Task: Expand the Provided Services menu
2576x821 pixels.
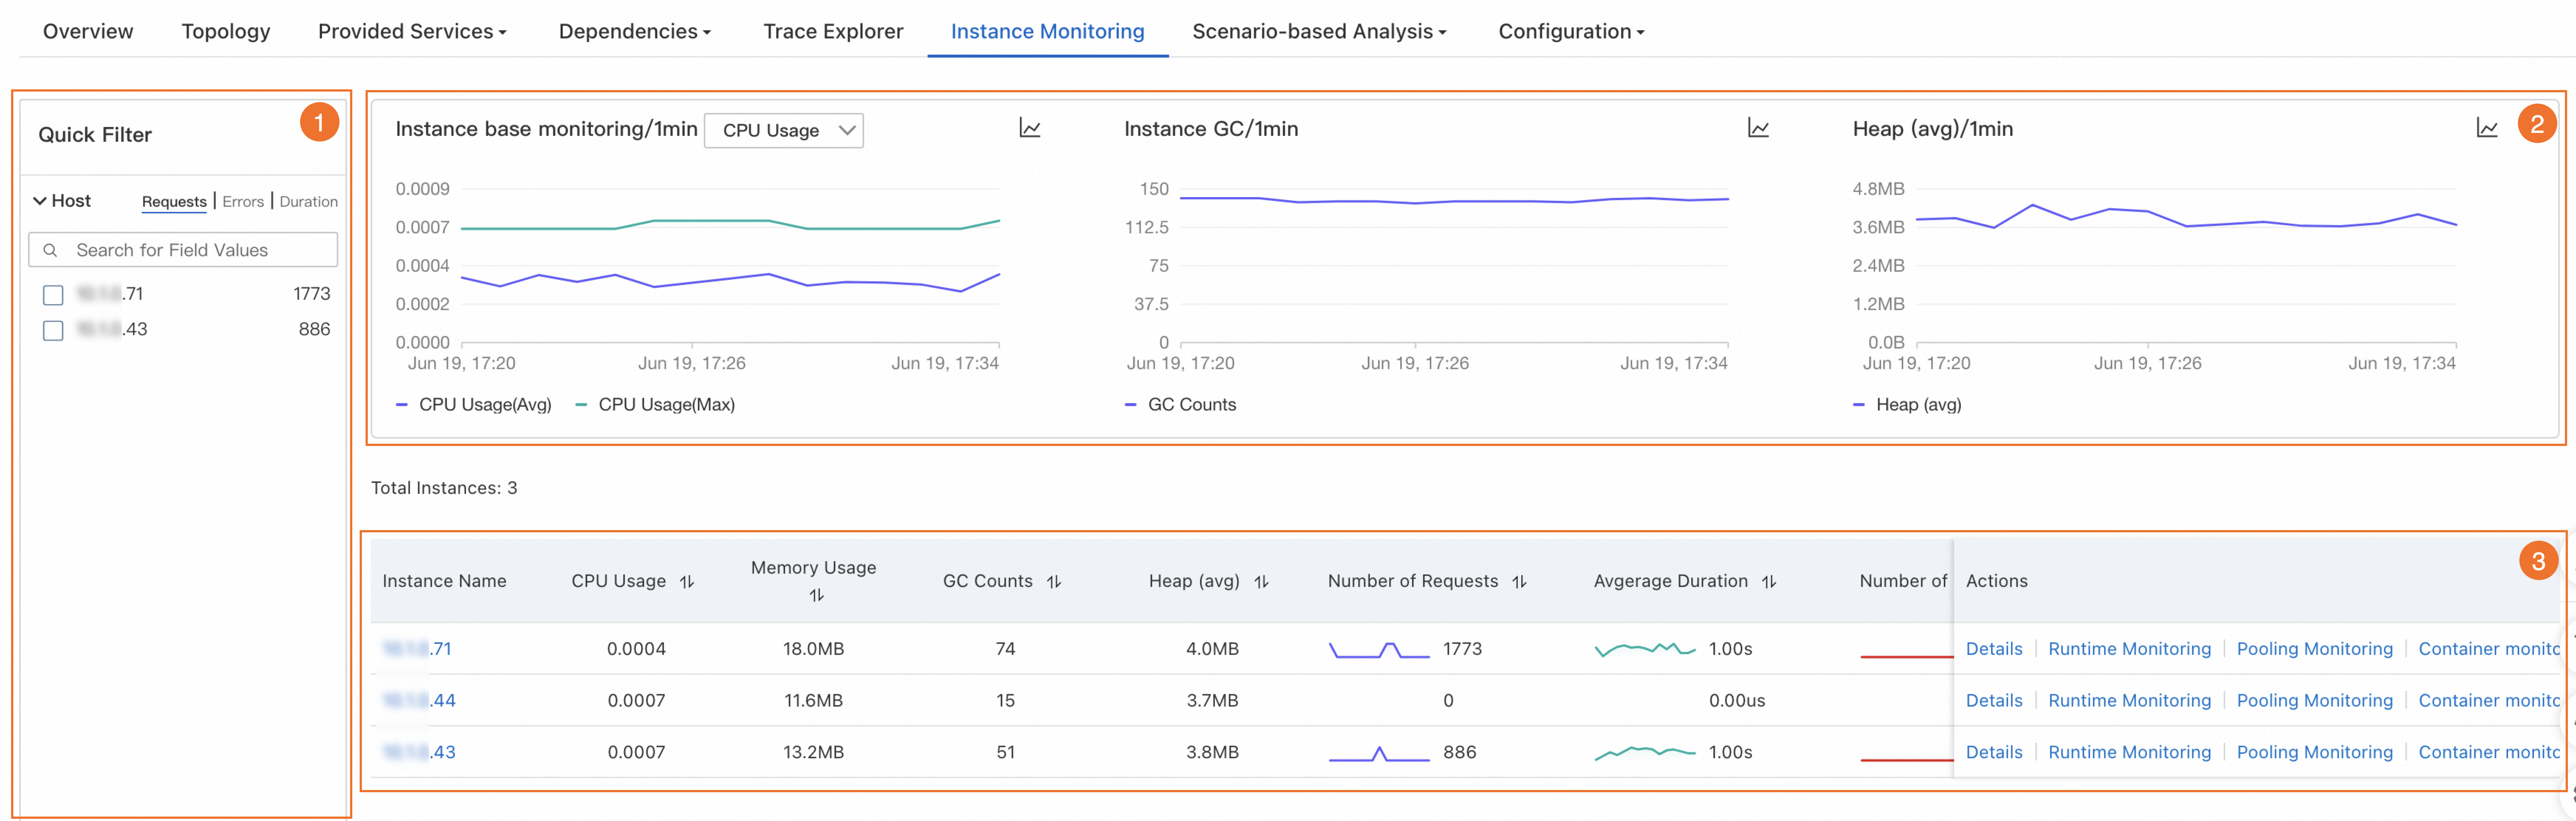Action: 412,31
